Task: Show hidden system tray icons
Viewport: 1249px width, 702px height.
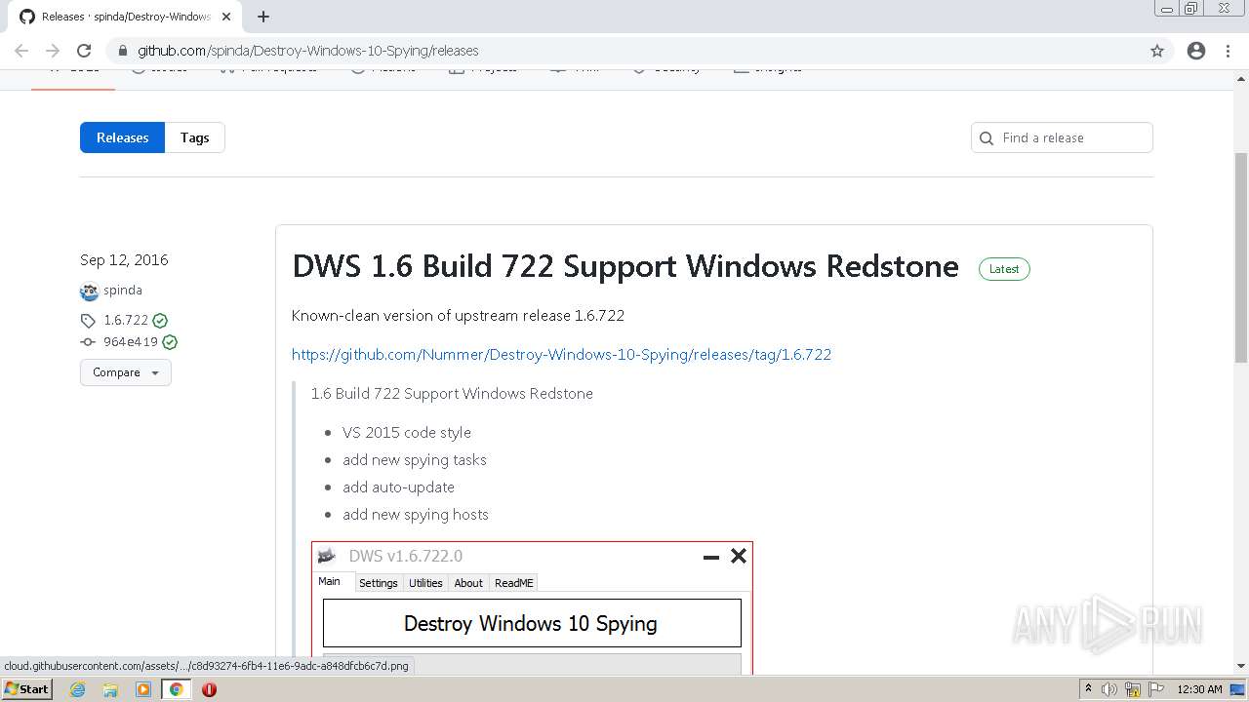Action: tap(1088, 689)
